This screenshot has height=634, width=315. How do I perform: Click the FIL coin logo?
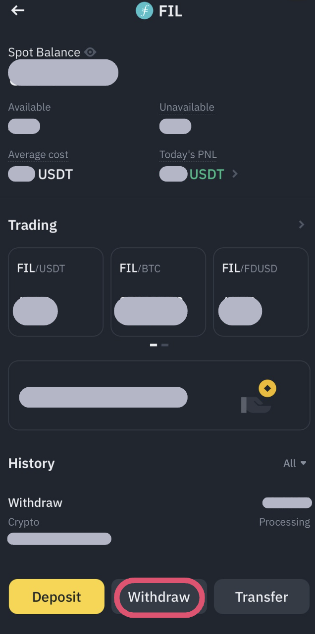pyautogui.click(x=144, y=10)
